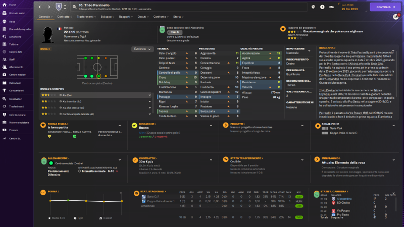Open the Sviluppo menu
The height and width of the screenshot is (227, 404).
[107, 17]
